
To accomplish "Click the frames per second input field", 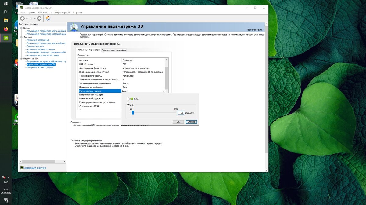I will (181, 113).
